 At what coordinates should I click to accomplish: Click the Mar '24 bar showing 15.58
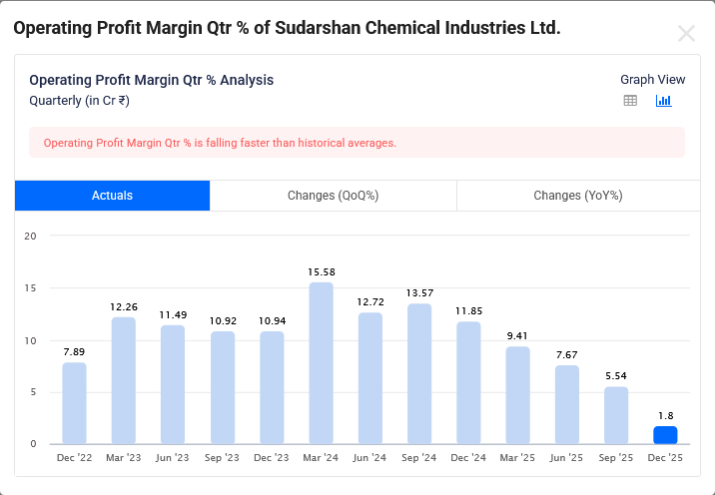[321, 363]
